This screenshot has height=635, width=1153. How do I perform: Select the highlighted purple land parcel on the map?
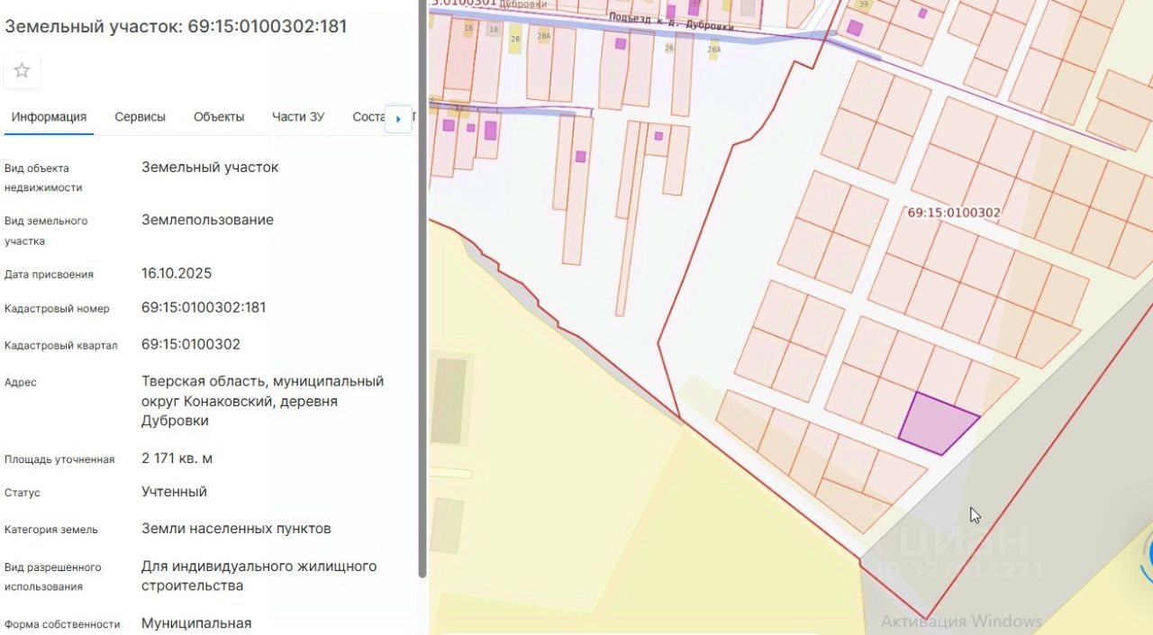[938, 423]
